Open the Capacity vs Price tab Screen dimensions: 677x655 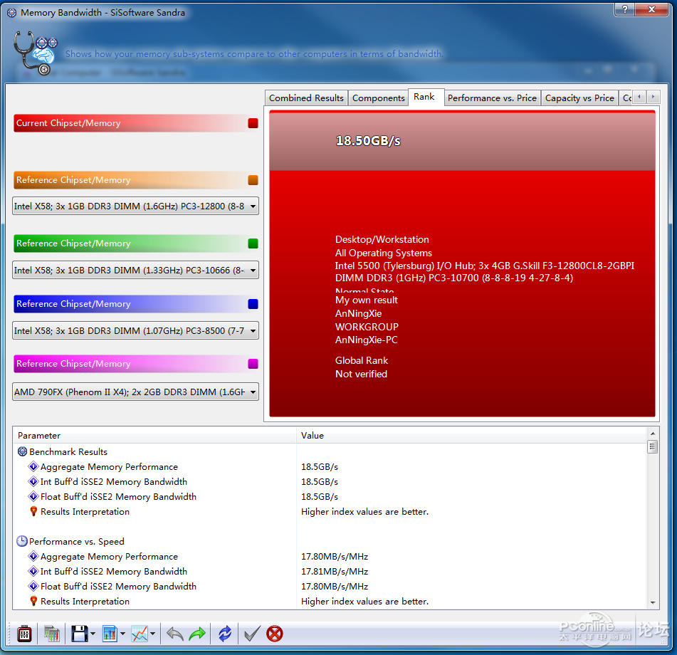(x=579, y=98)
